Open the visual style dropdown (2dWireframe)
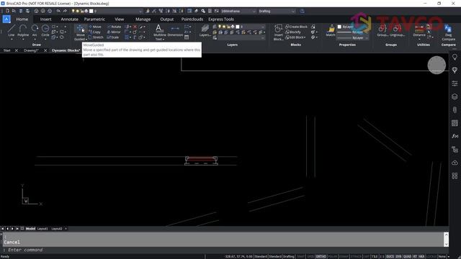 point(238,12)
